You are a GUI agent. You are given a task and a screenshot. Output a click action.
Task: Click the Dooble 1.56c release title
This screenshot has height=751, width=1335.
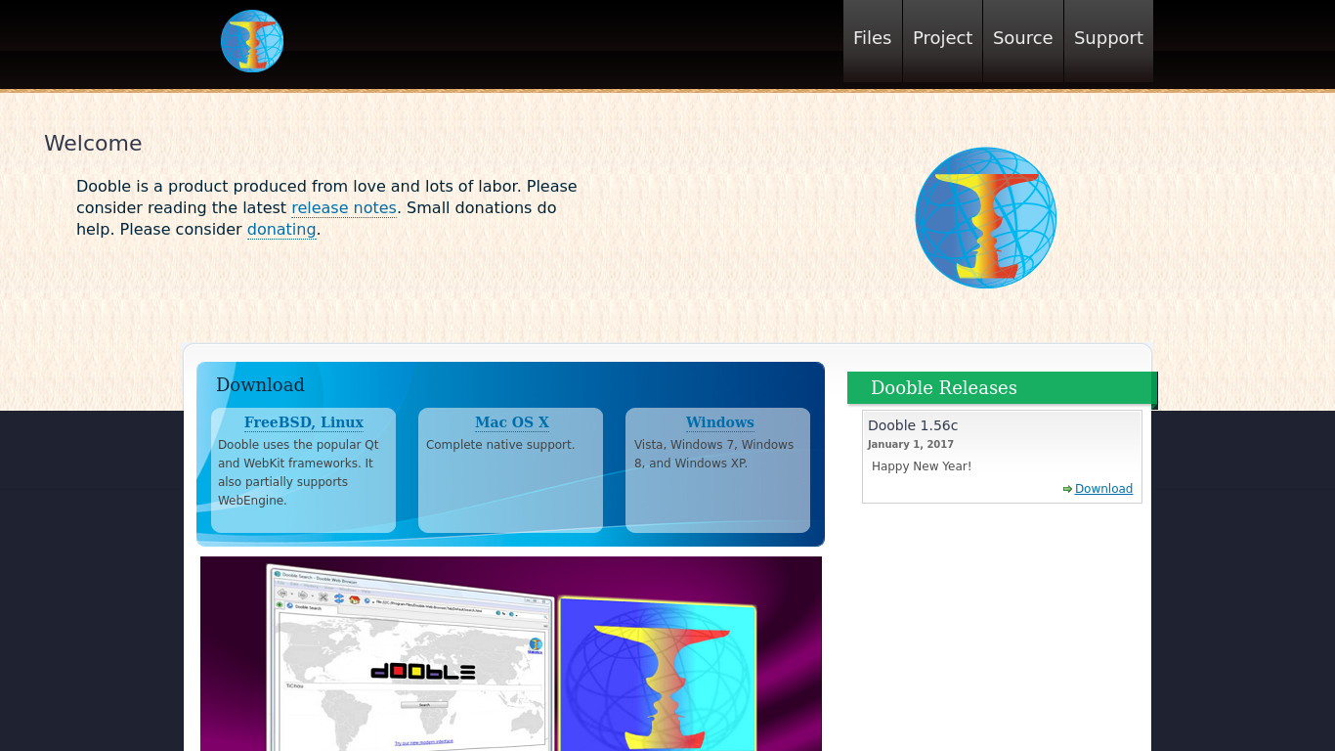913,425
